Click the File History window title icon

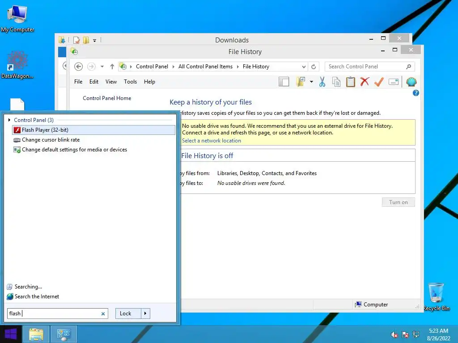coord(74,52)
